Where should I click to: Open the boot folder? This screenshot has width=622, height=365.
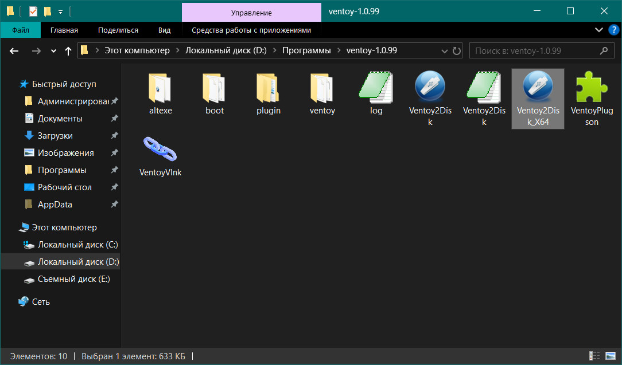[214, 93]
